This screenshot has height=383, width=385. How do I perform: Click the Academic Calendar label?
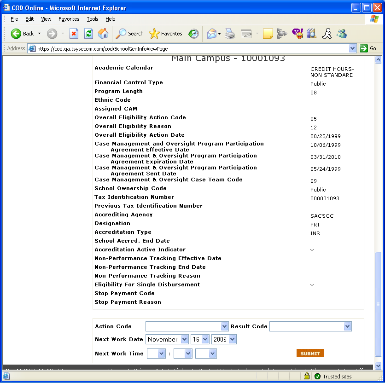pos(124,68)
